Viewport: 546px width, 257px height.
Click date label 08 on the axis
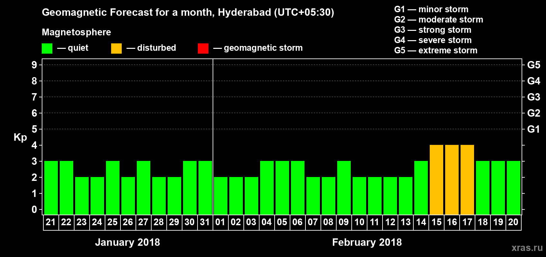(328, 222)
